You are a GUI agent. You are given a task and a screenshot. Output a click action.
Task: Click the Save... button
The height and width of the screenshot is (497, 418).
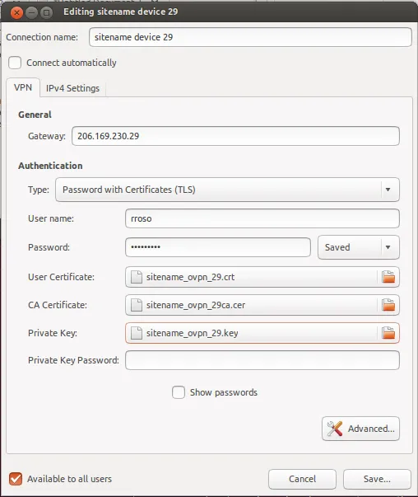377,479
